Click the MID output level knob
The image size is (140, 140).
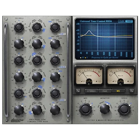[x=86, y=109]
